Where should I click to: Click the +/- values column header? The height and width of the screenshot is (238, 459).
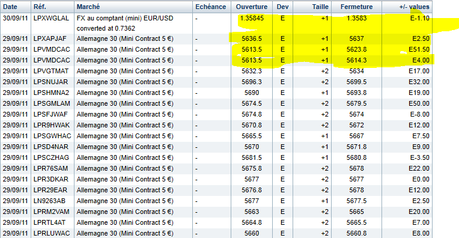point(414,7)
